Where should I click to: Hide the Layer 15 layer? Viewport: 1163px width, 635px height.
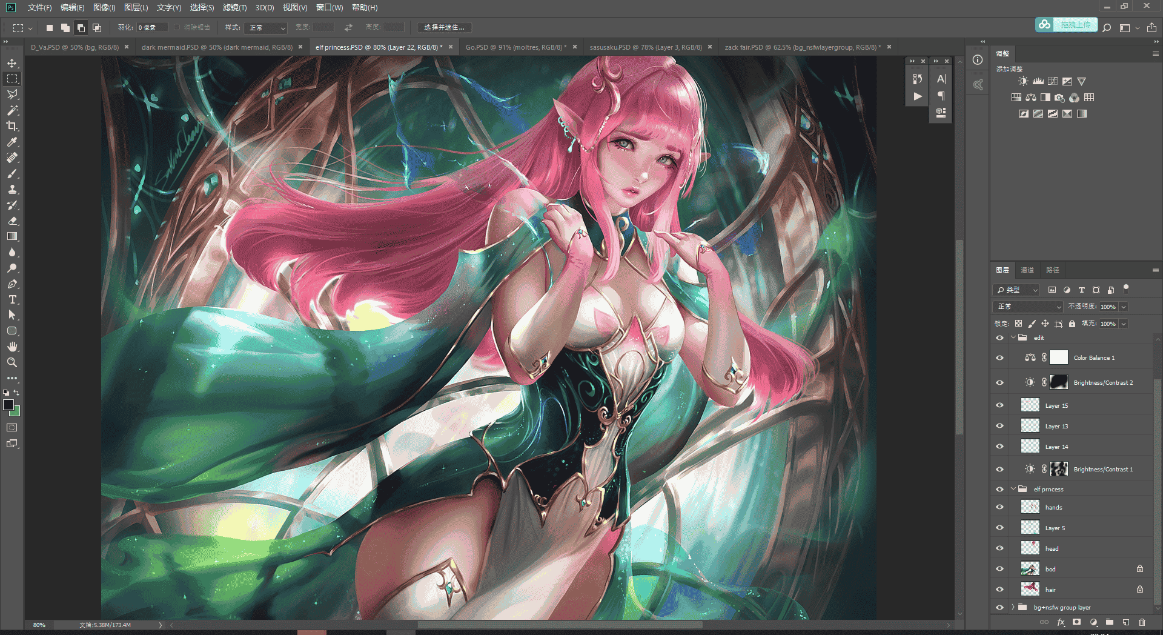pos(1000,405)
